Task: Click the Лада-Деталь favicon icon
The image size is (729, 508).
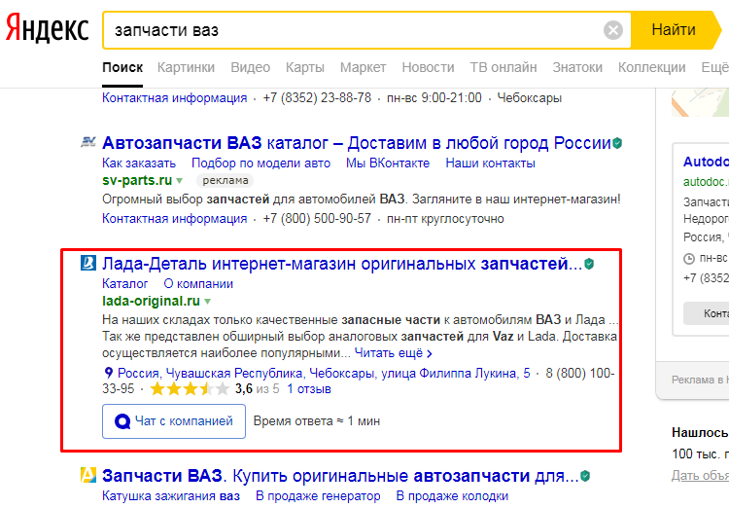Action: click(x=88, y=263)
